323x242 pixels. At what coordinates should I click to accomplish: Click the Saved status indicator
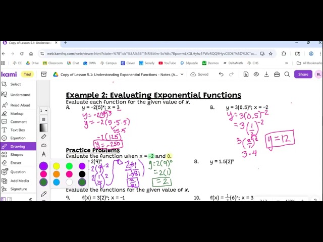pos(199,74)
